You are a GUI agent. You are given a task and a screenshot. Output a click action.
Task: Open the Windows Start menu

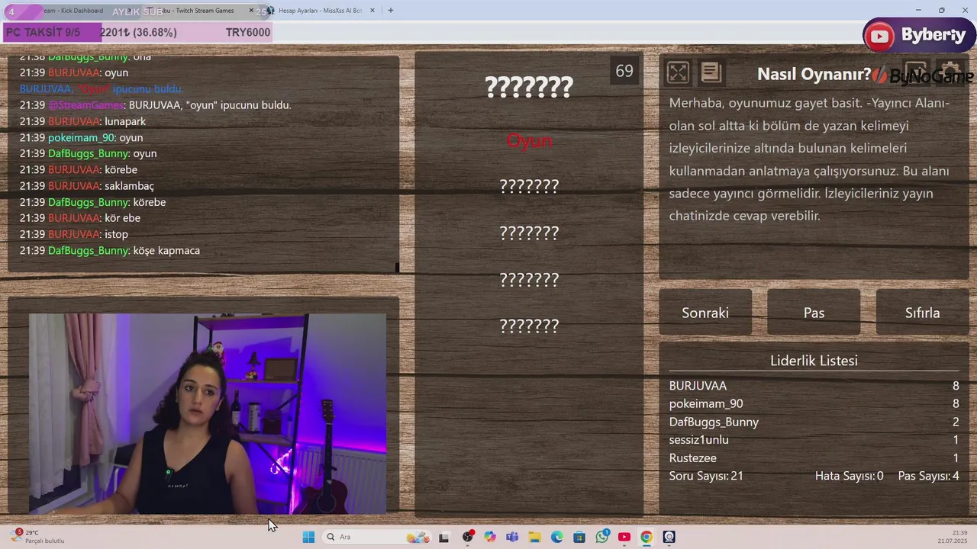pos(308,537)
